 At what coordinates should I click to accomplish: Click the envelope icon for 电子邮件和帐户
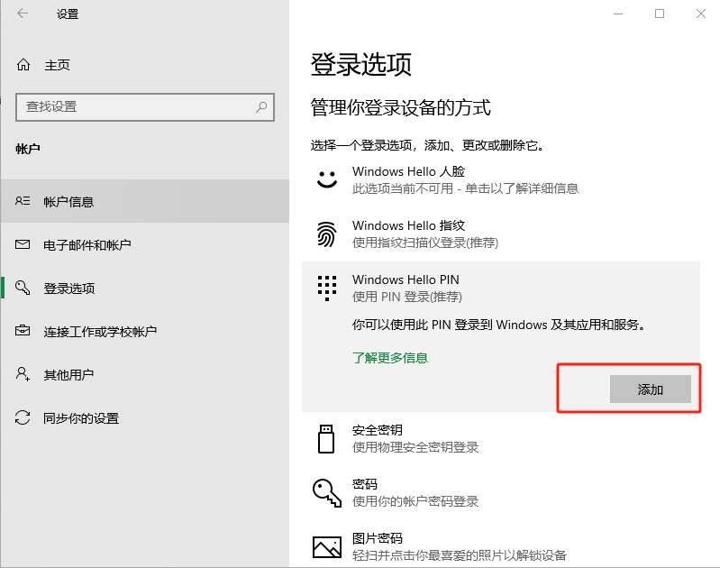23,244
